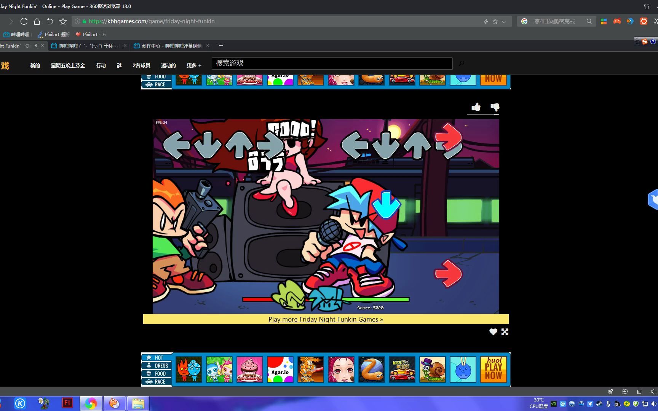Click the star icon inside address bar
The width and height of the screenshot is (658, 411).
tap(495, 22)
